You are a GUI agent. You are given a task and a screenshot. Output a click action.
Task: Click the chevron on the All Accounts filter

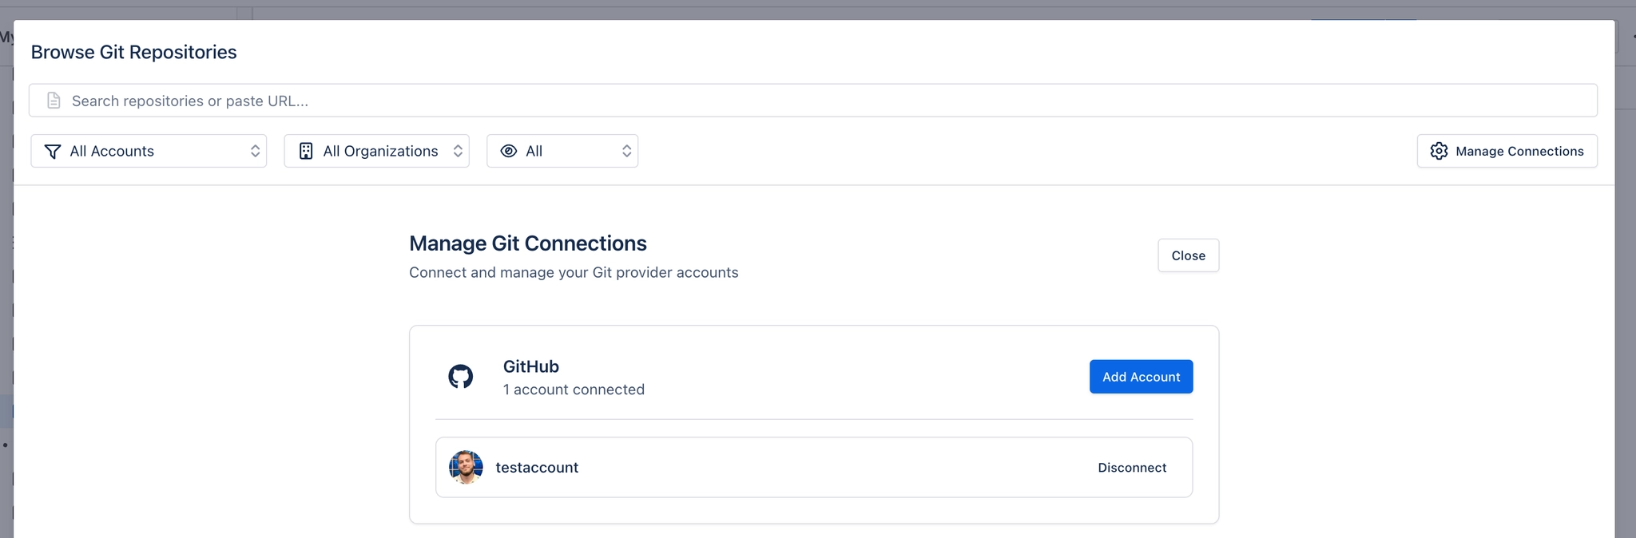pos(256,150)
